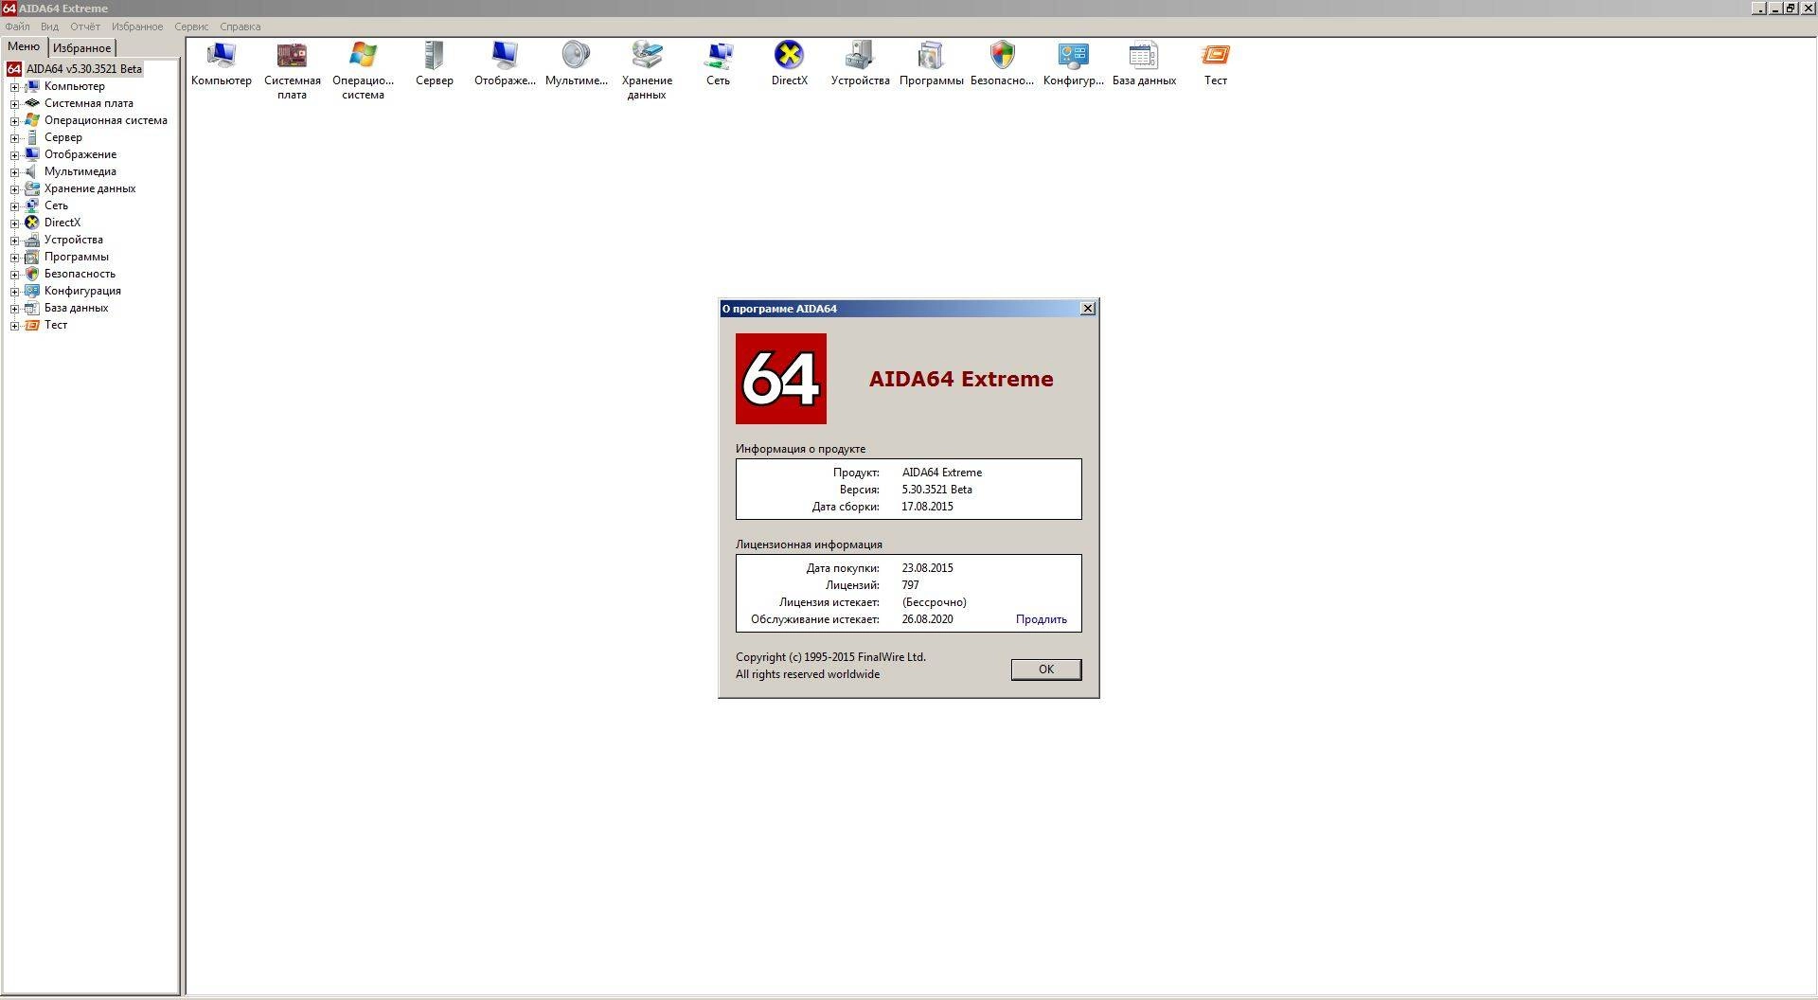Click the (Бессрочно) license expiry value
1818x1000 pixels.
coord(934,602)
